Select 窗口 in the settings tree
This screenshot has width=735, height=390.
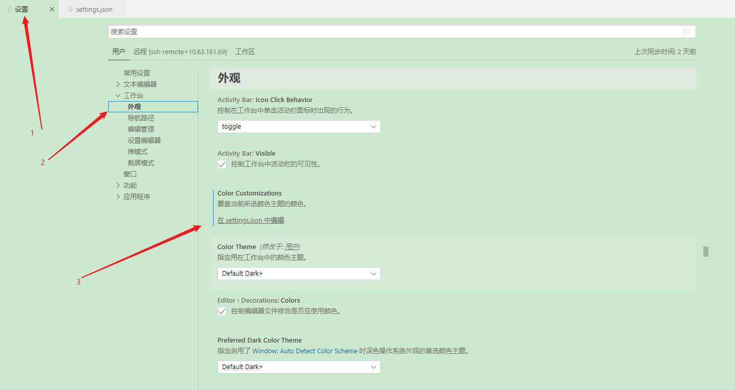click(x=130, y=174)
